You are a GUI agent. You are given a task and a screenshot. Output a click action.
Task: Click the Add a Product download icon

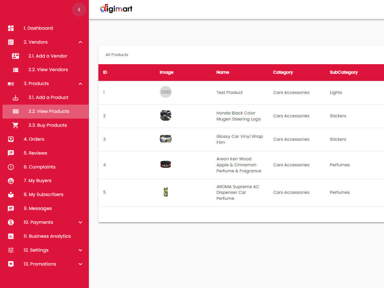click(x=15, y=98)
